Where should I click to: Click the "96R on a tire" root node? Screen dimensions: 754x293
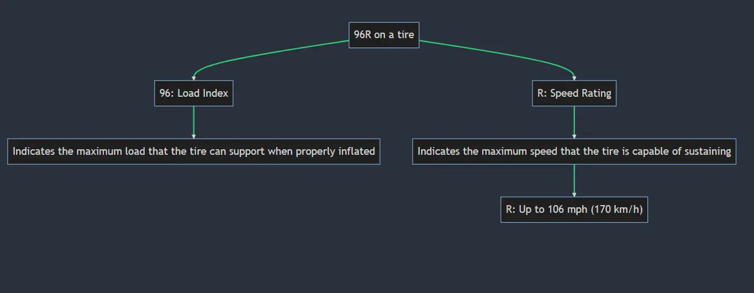[x=384, y=35]
